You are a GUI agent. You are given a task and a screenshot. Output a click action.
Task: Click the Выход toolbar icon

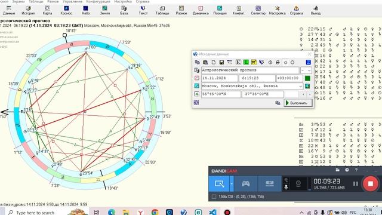(316, 11)
